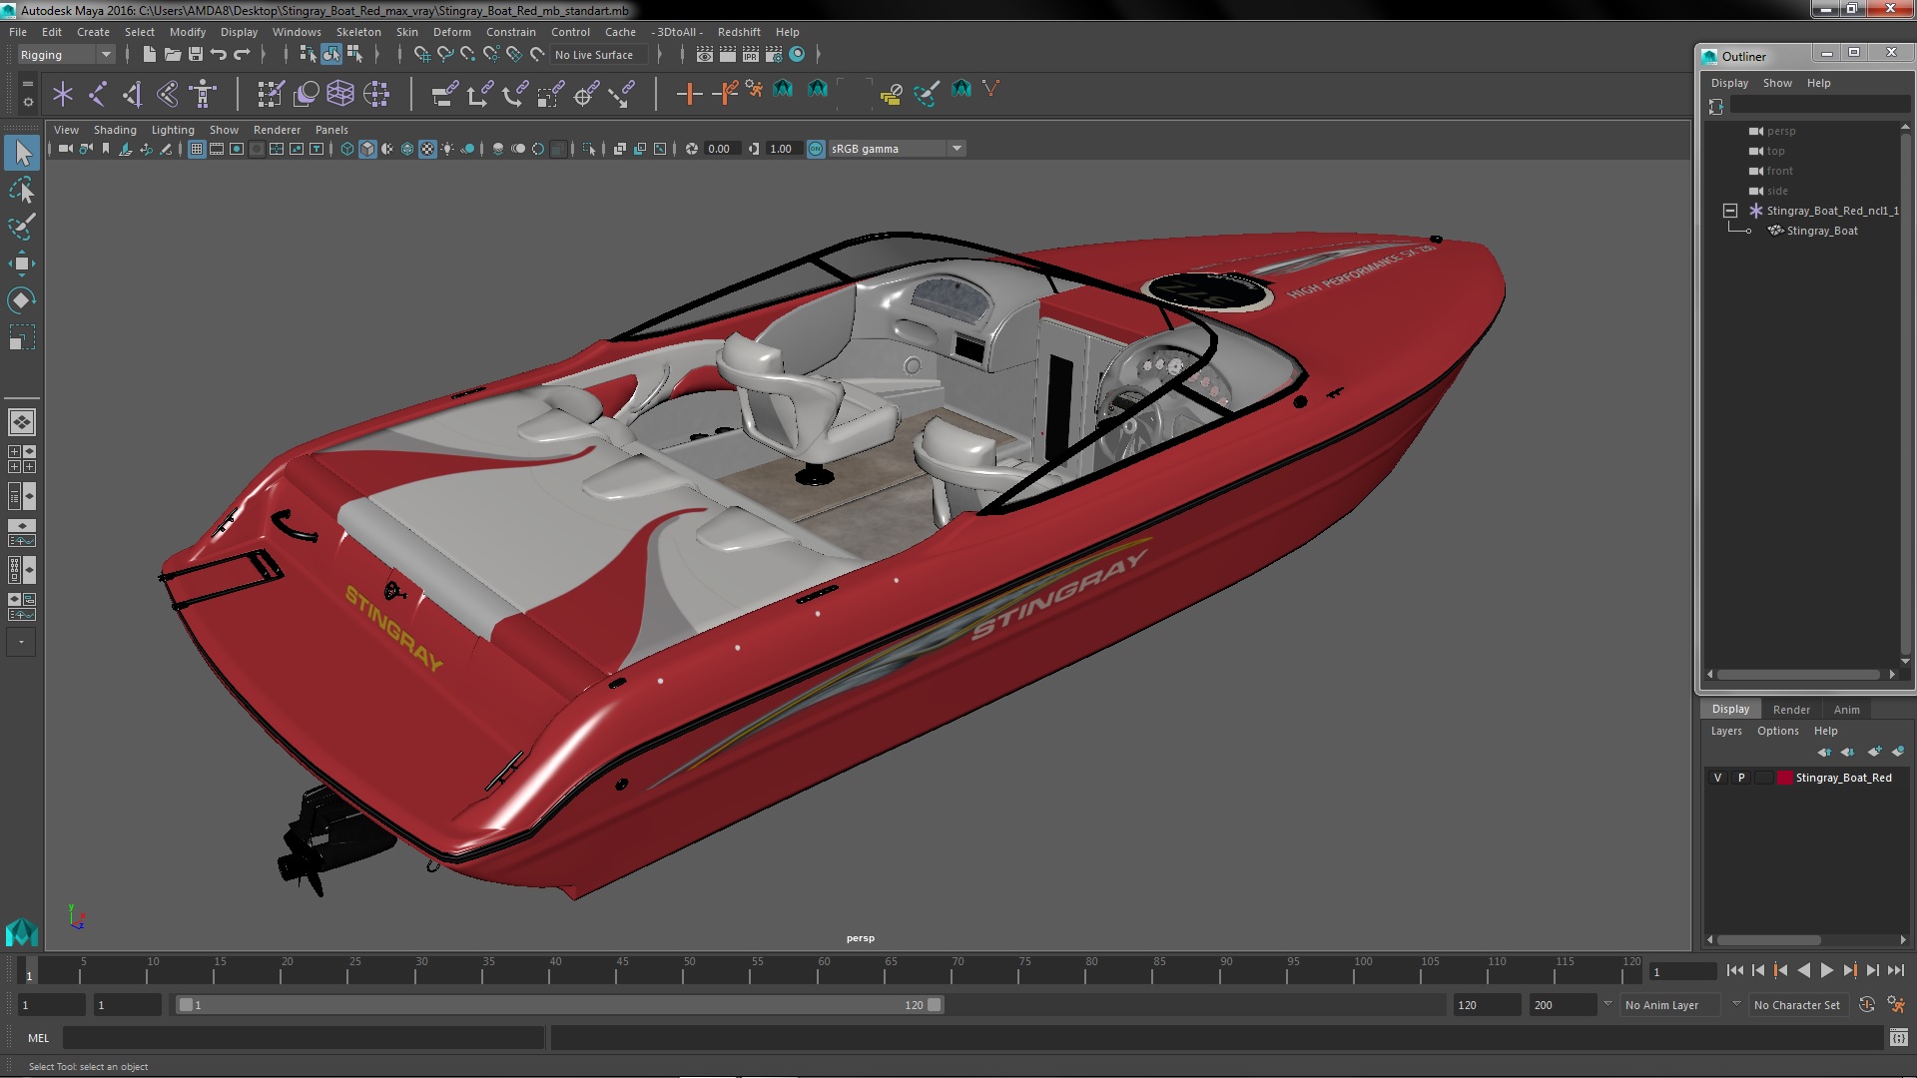Redo action using the toolbar arrow

point(242,54)
